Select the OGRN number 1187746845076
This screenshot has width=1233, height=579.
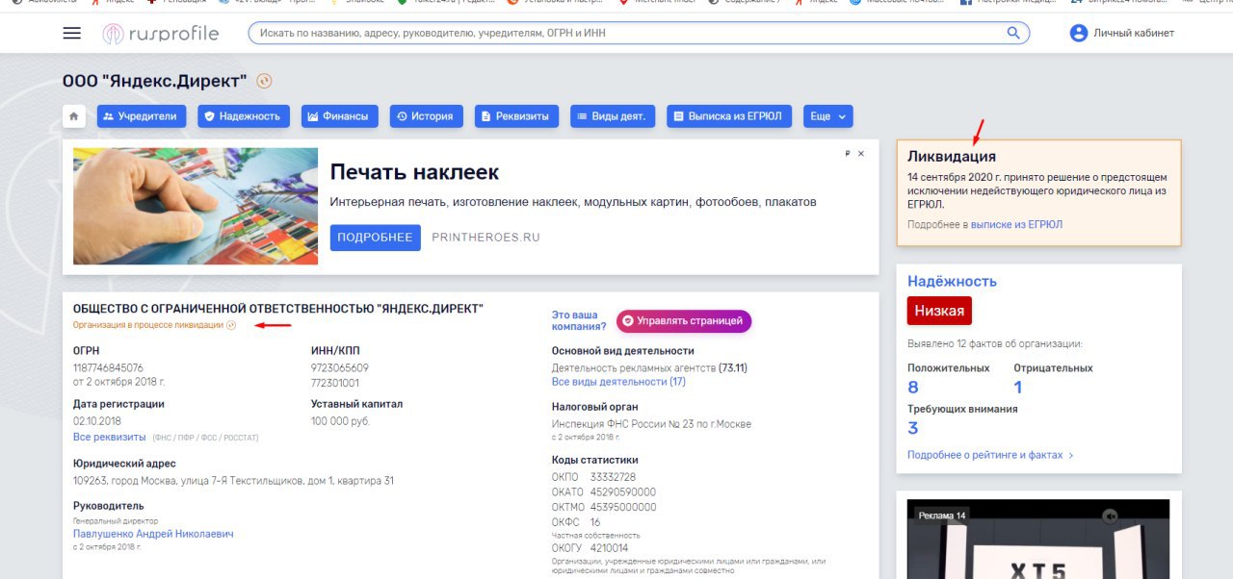[108, 368]
